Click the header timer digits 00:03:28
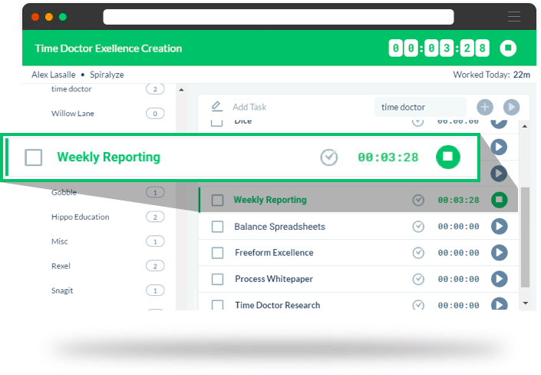 (439, 48)
